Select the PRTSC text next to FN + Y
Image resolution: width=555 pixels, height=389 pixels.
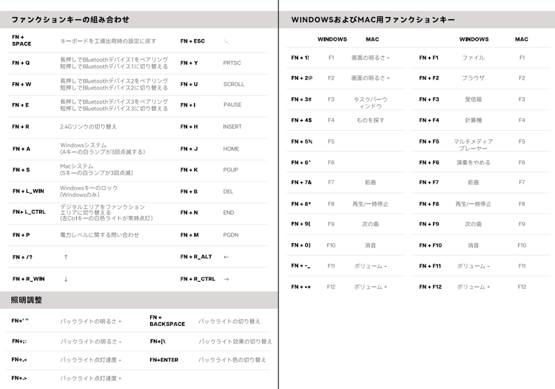(232, 63)
